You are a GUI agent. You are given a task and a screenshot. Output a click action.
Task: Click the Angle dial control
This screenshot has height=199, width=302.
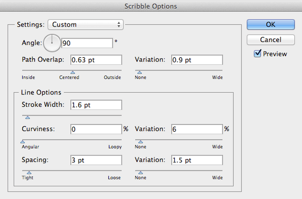(x=52, y=43)
